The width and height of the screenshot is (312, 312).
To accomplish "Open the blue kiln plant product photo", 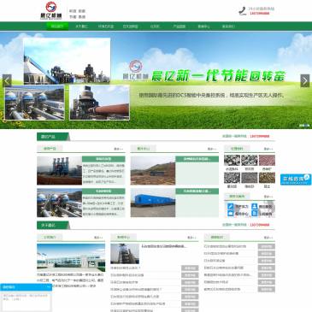I will 59,170.
